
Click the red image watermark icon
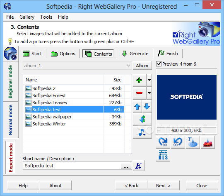click(207, 142)
